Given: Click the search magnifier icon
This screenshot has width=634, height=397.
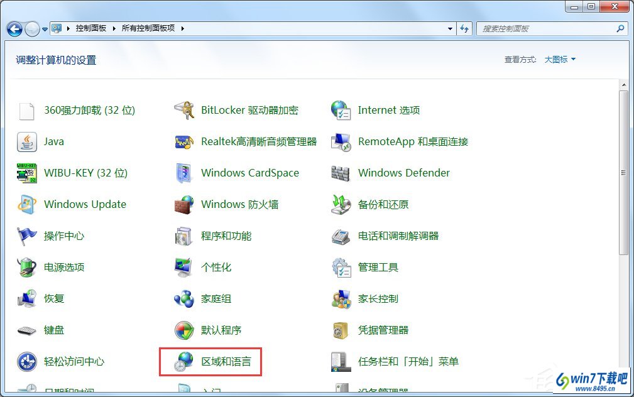Looking at the screenshot, I should (621, 28).
